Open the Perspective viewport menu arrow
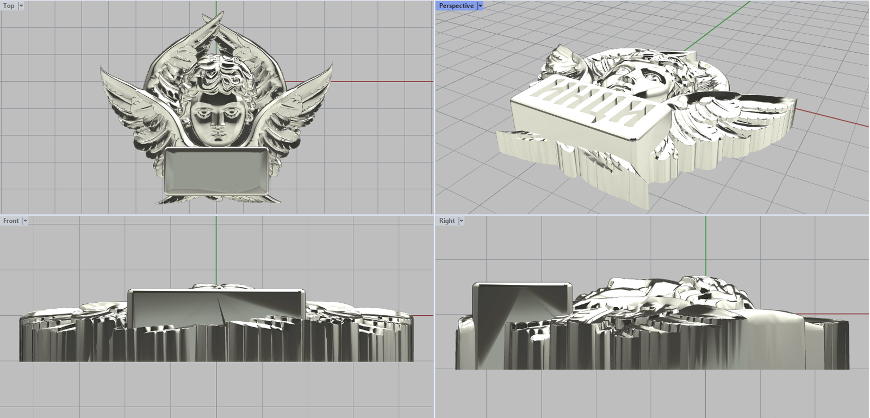 (480, 6)
